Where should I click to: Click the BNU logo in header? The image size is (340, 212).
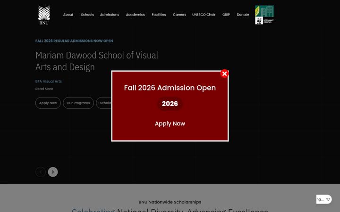pyautogui.click(x=44, y=15)
